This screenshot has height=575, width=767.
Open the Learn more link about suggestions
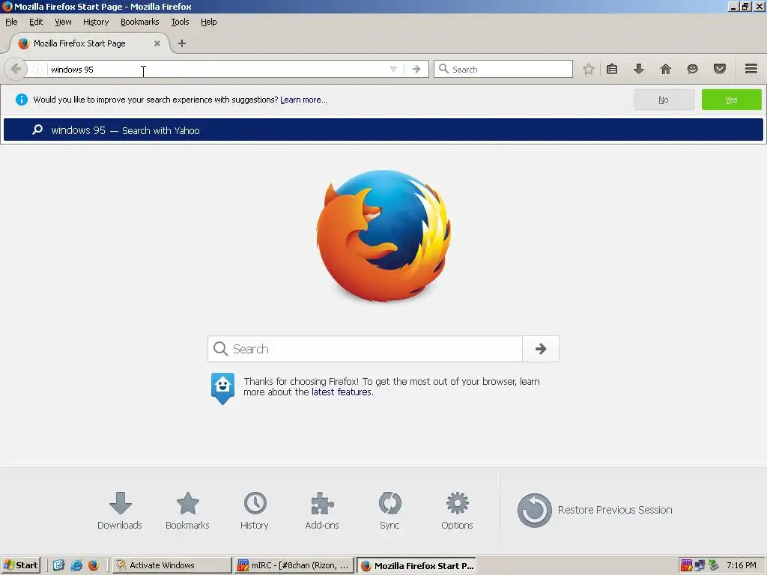click(304, 100)
